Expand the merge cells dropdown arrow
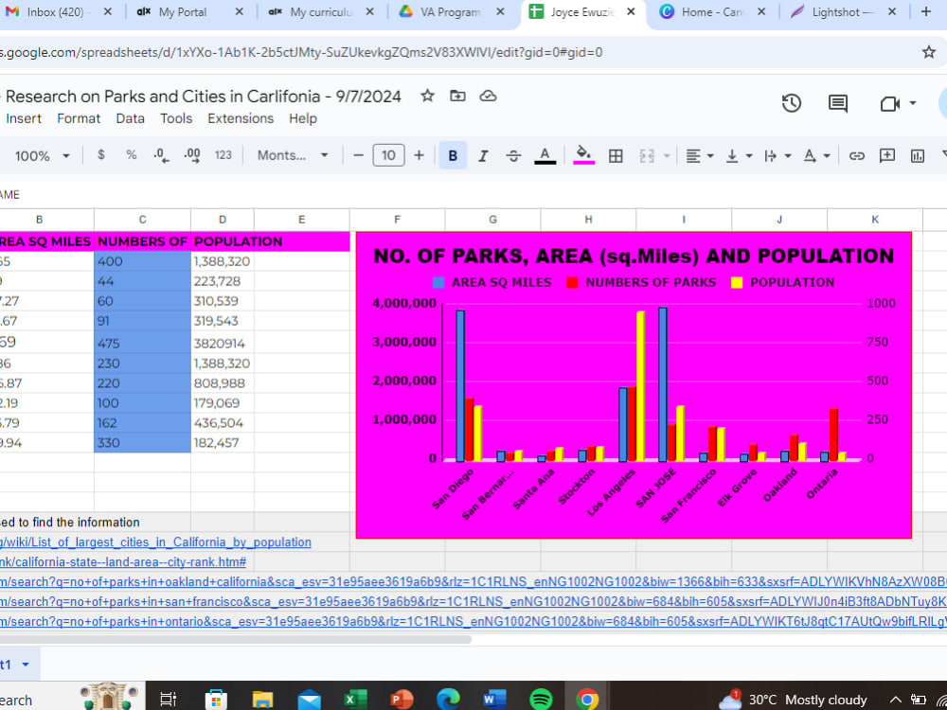Viewport: 947px width, 710px height. click(667, 156)
